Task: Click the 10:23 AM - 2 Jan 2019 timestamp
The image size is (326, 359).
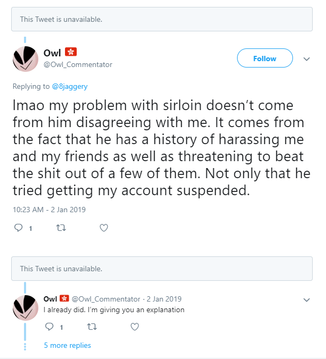Action: tap(49, 210)
